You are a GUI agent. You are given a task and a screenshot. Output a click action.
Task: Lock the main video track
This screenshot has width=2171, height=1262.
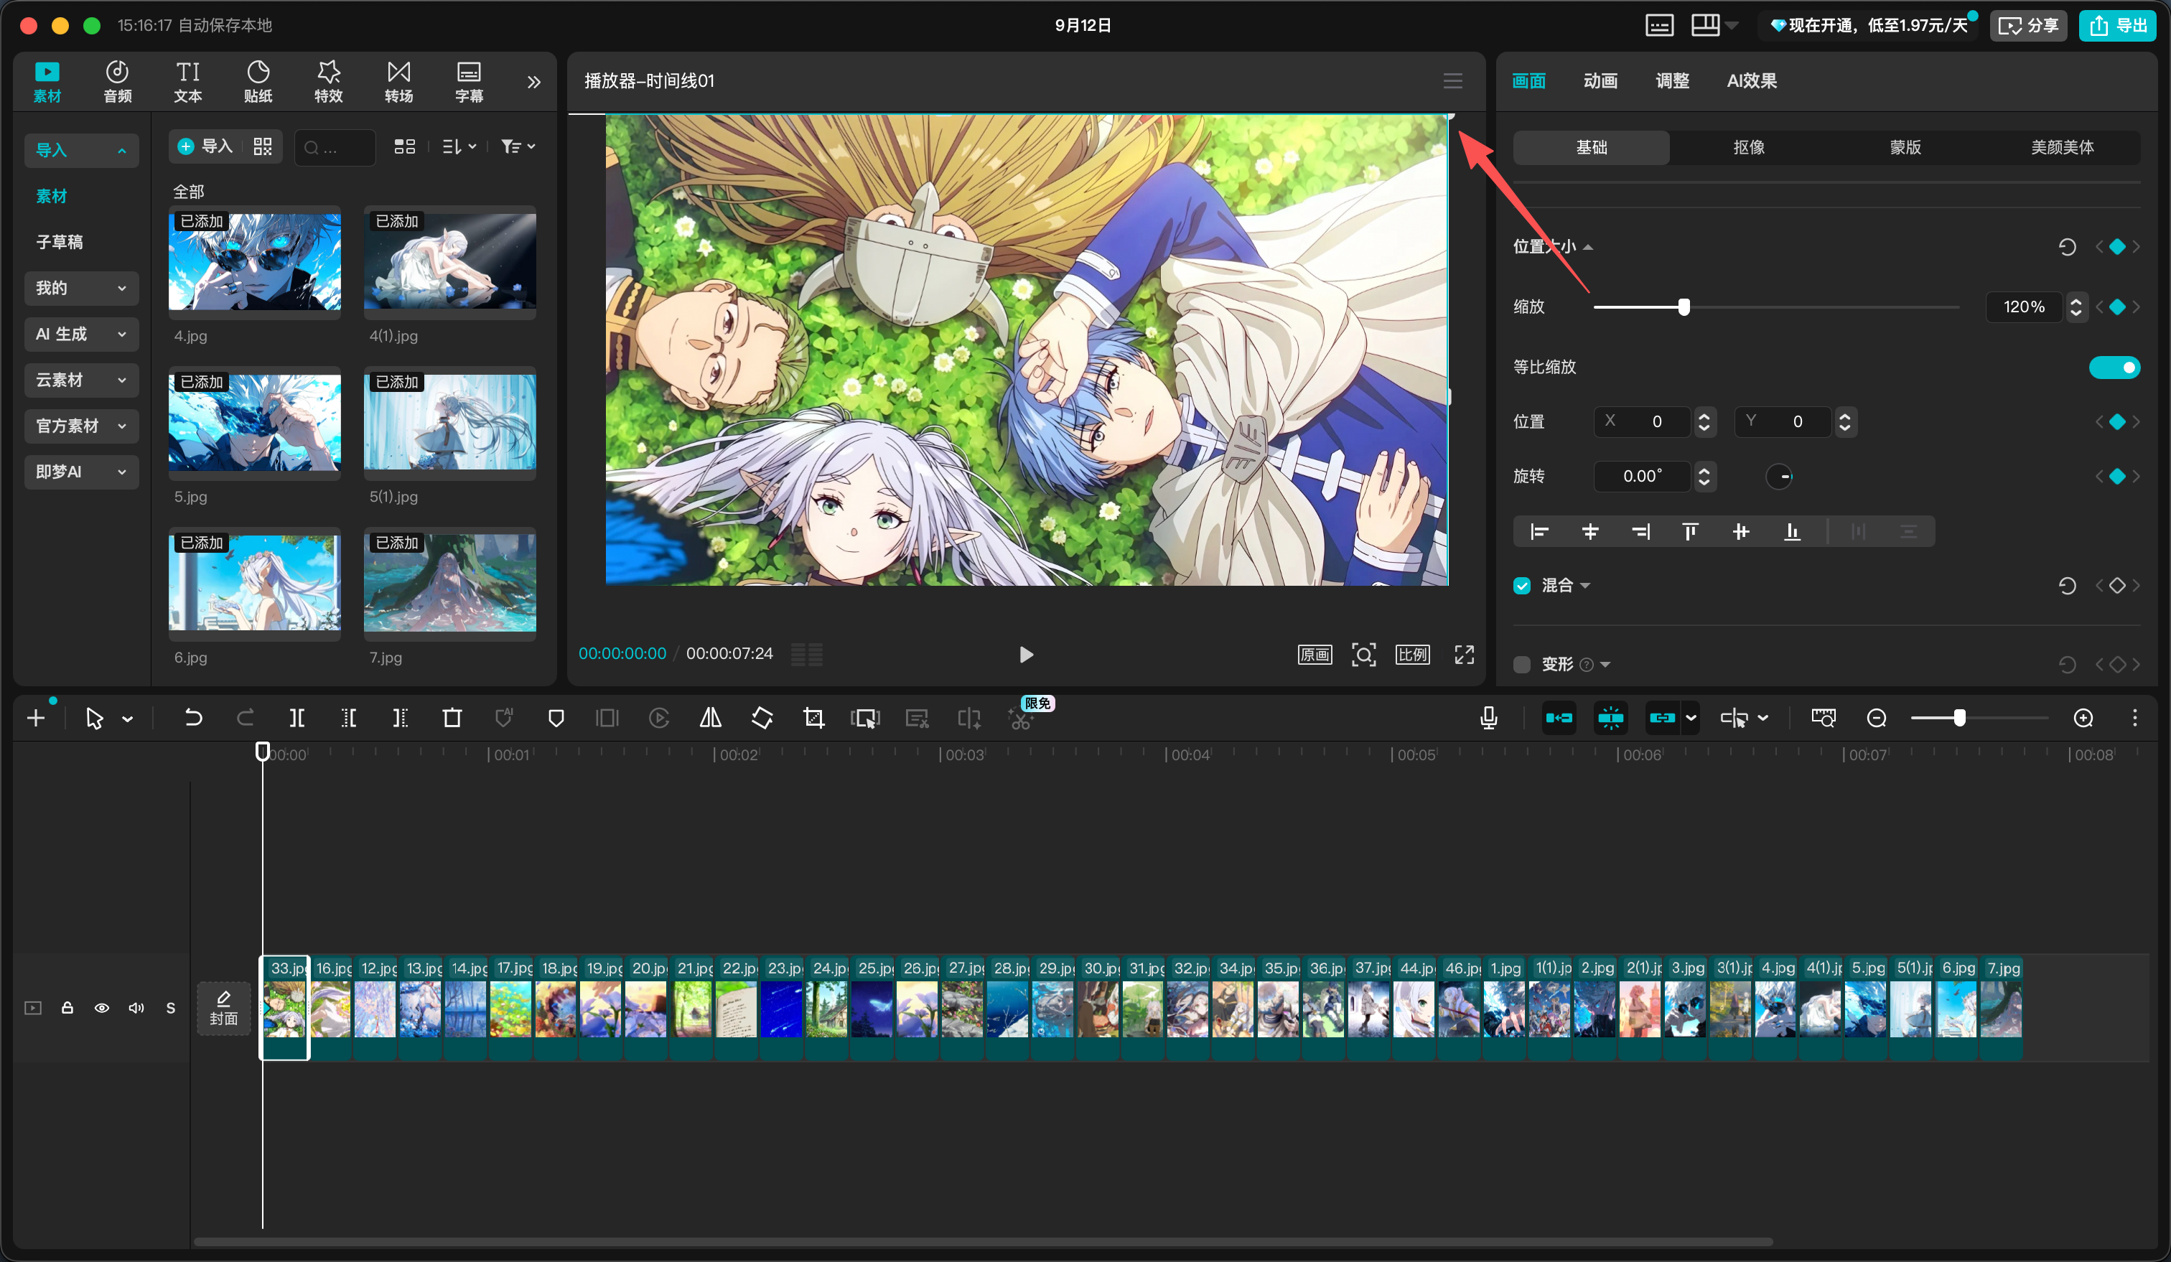pos(67,1008)
